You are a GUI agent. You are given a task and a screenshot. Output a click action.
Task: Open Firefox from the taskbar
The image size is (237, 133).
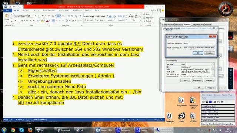pos(30,130)
